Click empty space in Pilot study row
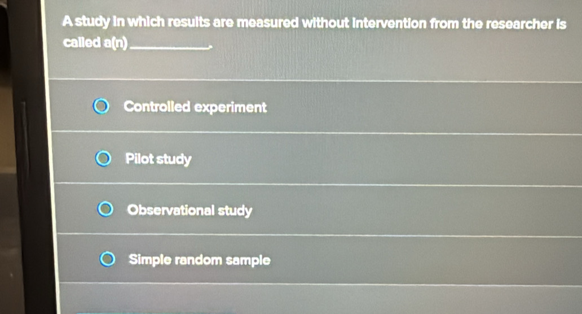The width and height of the screenshot is (582, 314). point(395,159)
